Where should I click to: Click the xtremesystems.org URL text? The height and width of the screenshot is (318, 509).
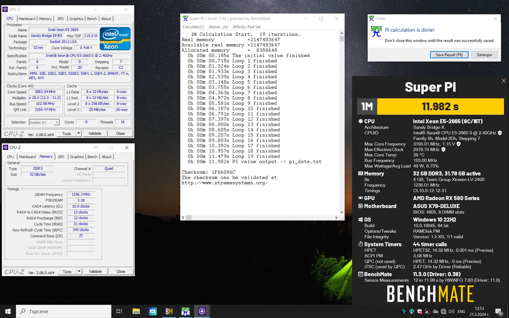pyautogui.click(x=225, y=183)
